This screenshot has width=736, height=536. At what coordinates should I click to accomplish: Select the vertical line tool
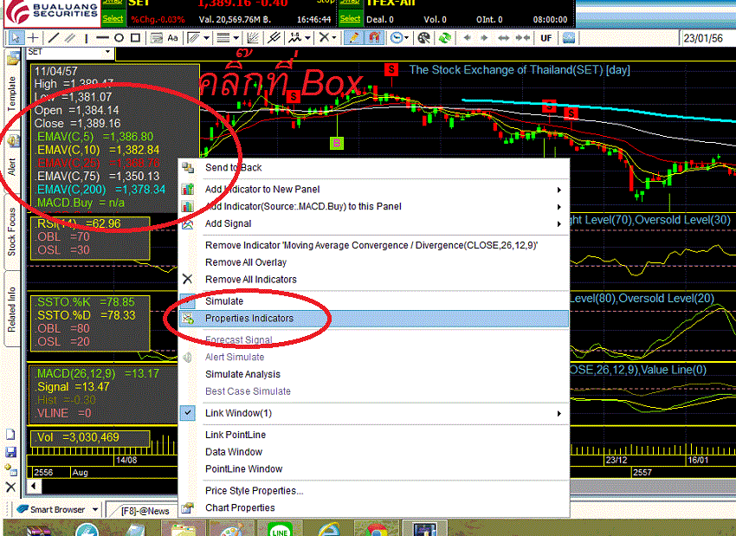point(87,38)
